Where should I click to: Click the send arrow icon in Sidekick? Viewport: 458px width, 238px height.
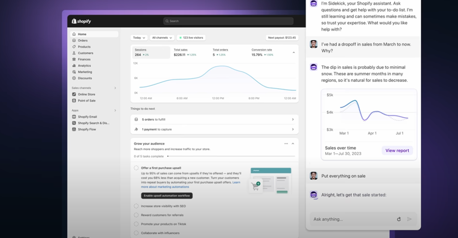[409, 219]
